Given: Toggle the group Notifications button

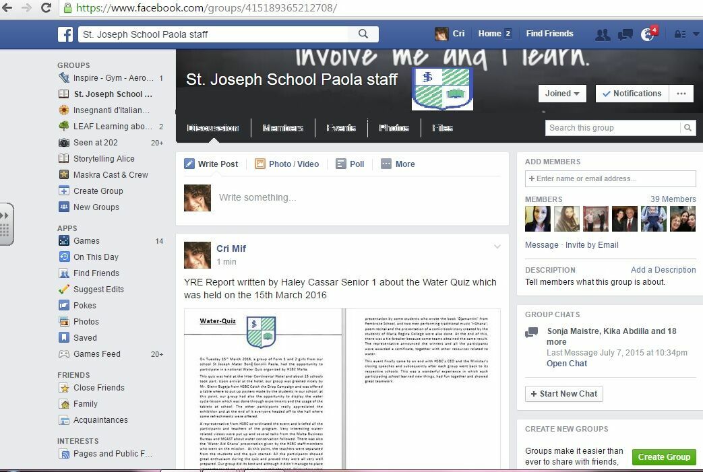Looking at the screenshot, I should click(632, 94).
